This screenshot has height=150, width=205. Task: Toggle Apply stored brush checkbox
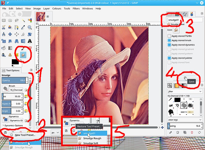(x=169, y=40)
